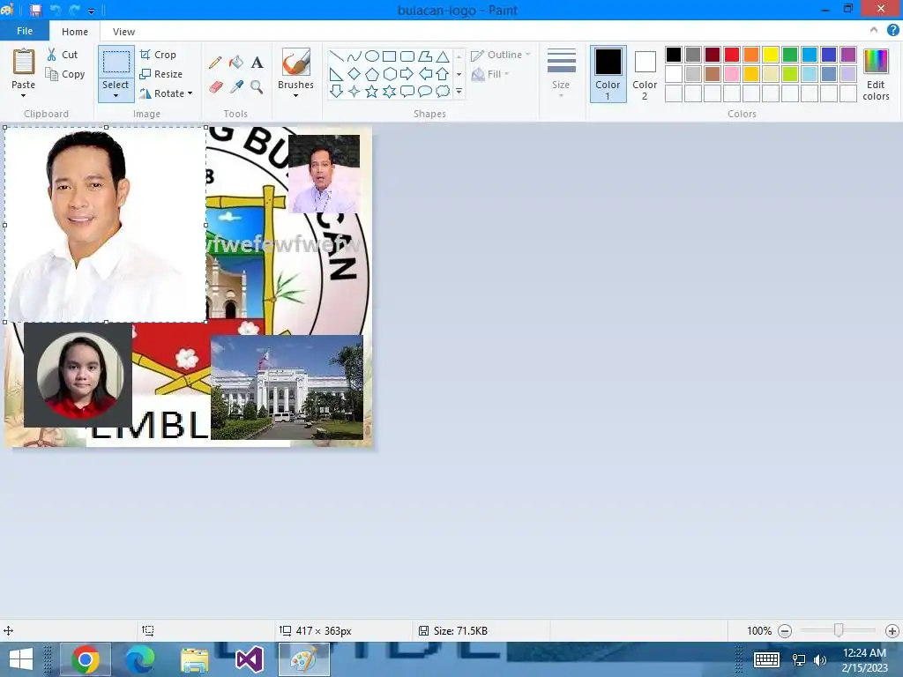This screenshot has height=677, width=903.
Task: Choose the Oval shape
Action: coord(372,56)
